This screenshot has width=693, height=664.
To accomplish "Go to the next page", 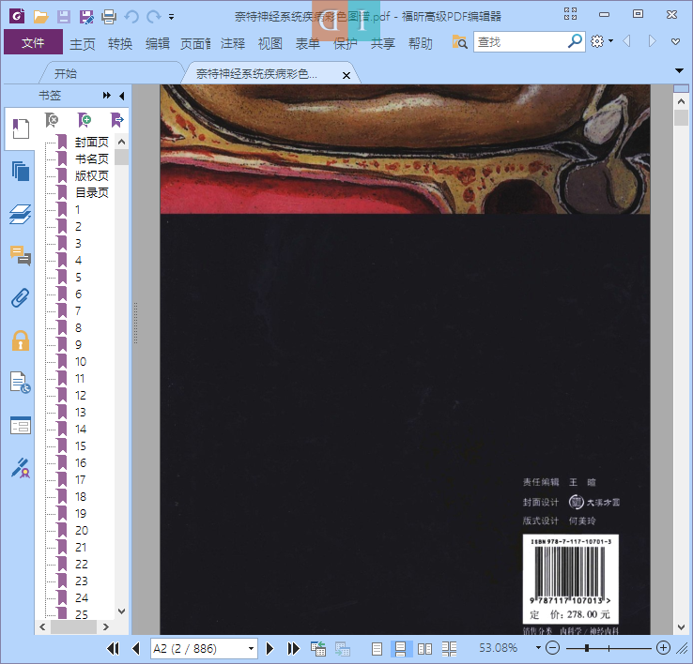I will click(270, 649).
